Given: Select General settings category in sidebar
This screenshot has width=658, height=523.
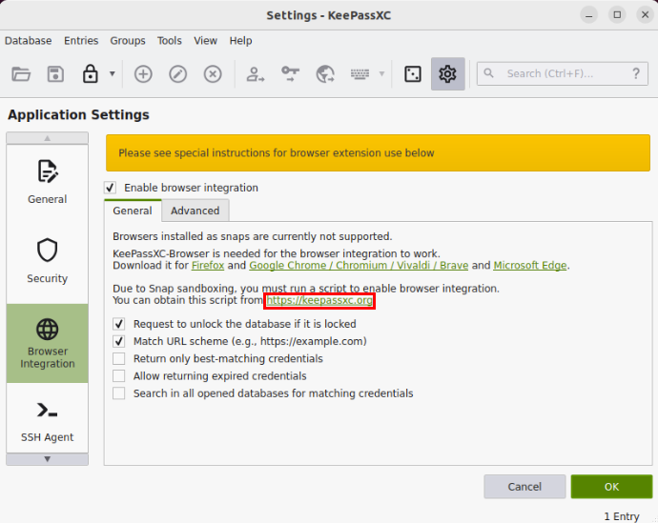Looking at the screenshot, I should [48, 182].
